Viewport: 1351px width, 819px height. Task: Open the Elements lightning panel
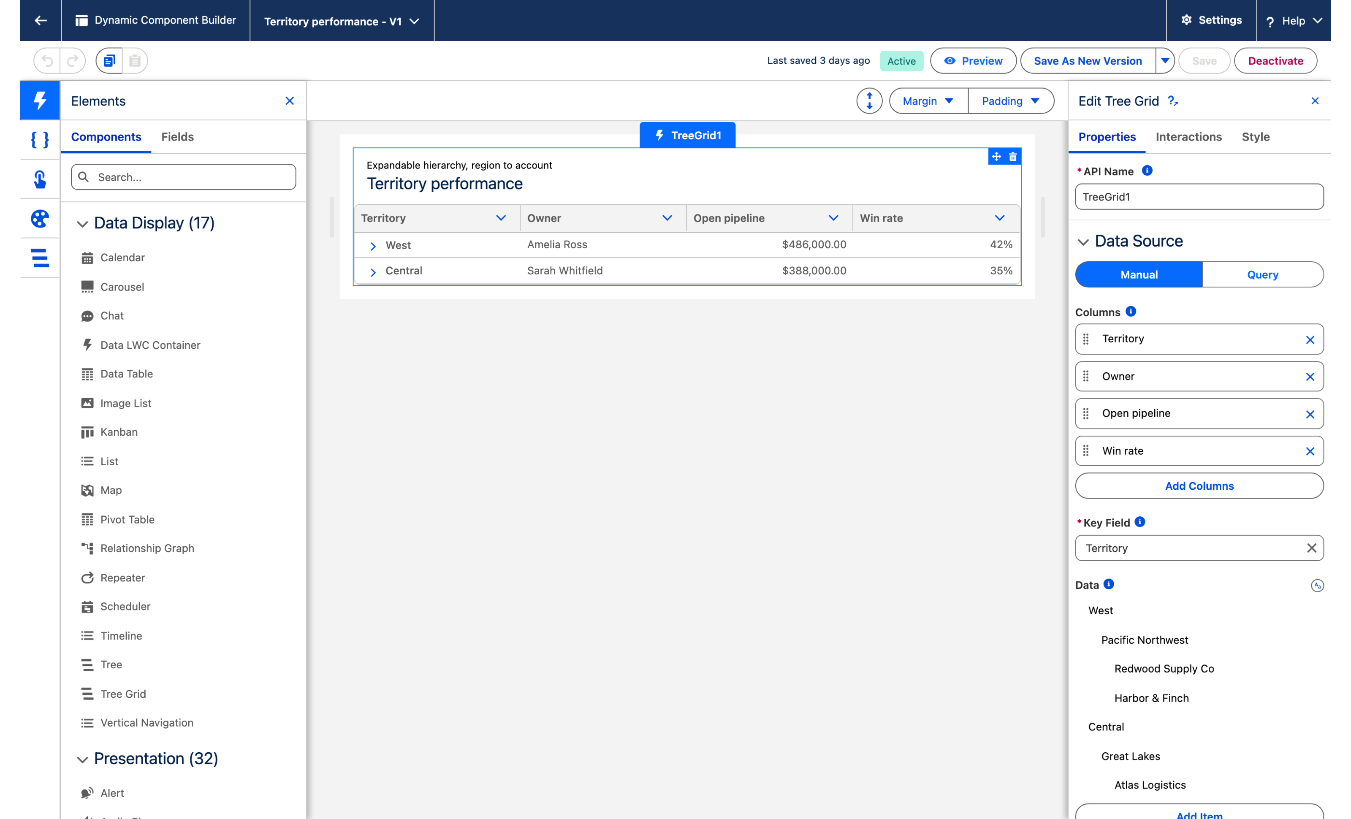[x=40, y=101]
